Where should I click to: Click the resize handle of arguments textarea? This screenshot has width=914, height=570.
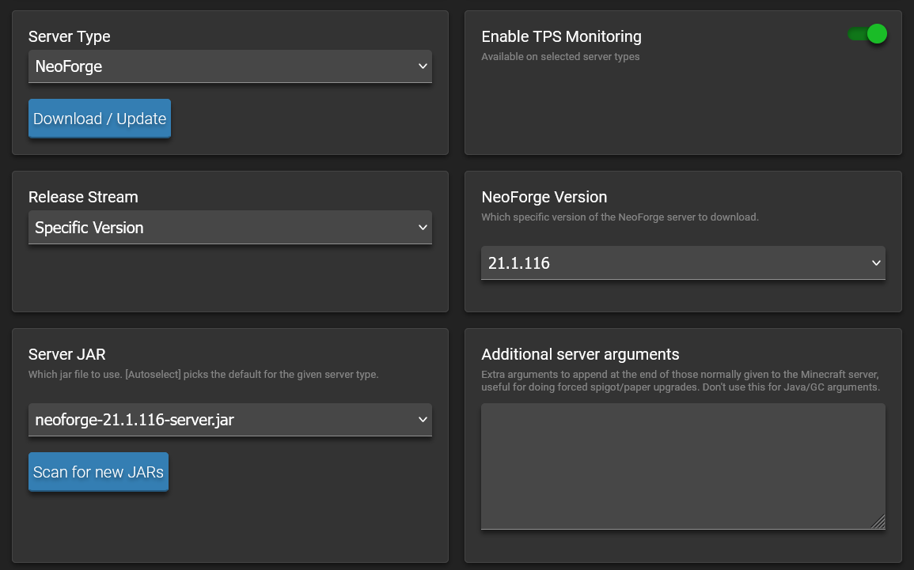878,523
